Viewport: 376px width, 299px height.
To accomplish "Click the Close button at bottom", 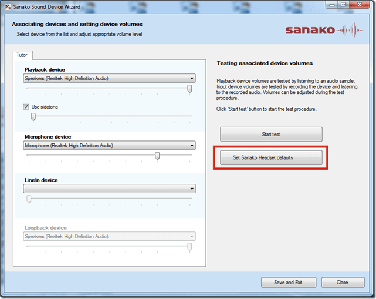I will pyautogui.click(x=343, y=283).
